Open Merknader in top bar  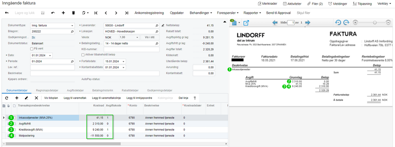click(x=268, y=4)
